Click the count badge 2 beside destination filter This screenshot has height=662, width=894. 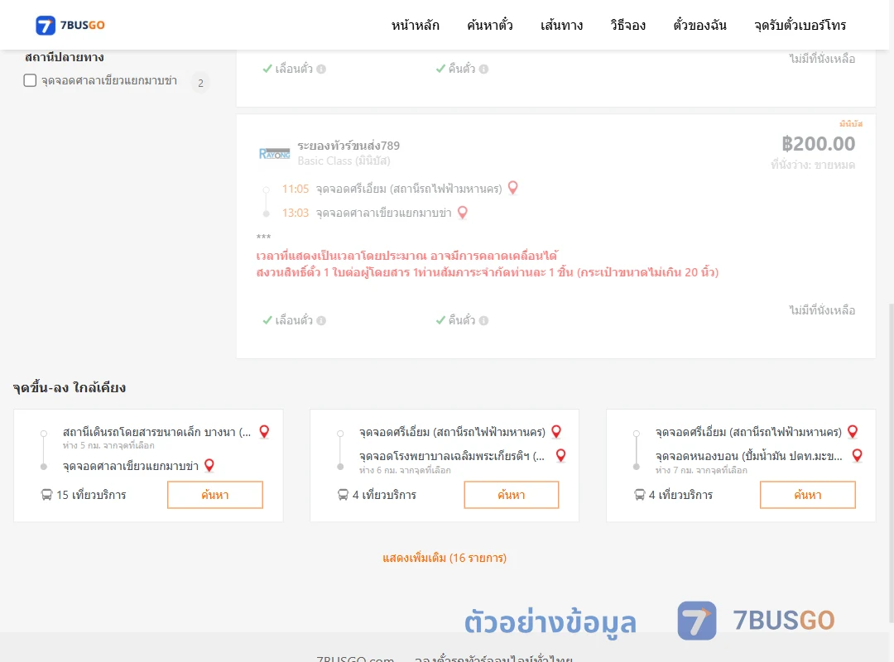pos(200,83)
